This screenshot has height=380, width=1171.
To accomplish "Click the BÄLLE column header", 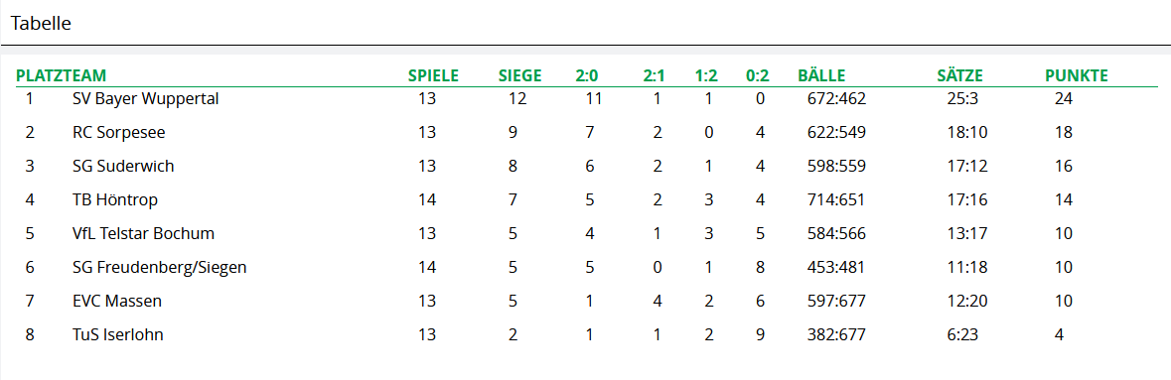I will coord(821,75).
